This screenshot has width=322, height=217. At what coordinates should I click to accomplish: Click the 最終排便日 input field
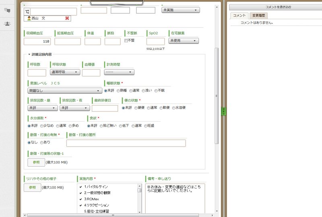[105, 108]
